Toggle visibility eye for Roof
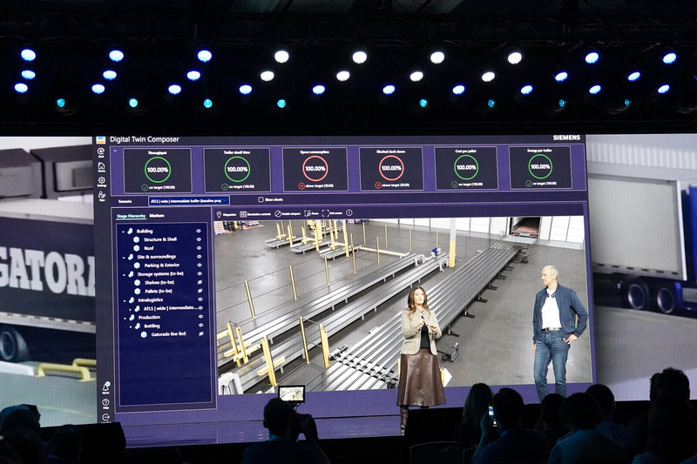The image size is (697, 464). point(199,248)
